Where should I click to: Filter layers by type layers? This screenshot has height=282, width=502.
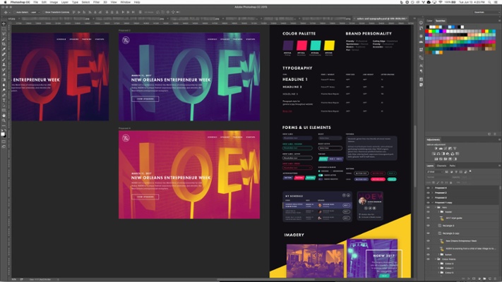(x=457, y=172)
